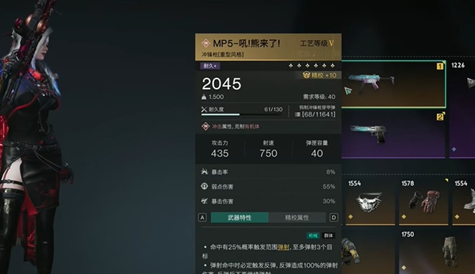The width and height of the screenshot is (475, 274).
Task: Click the durability 耐久度 crossed tools icon
Action: [204, 109]
